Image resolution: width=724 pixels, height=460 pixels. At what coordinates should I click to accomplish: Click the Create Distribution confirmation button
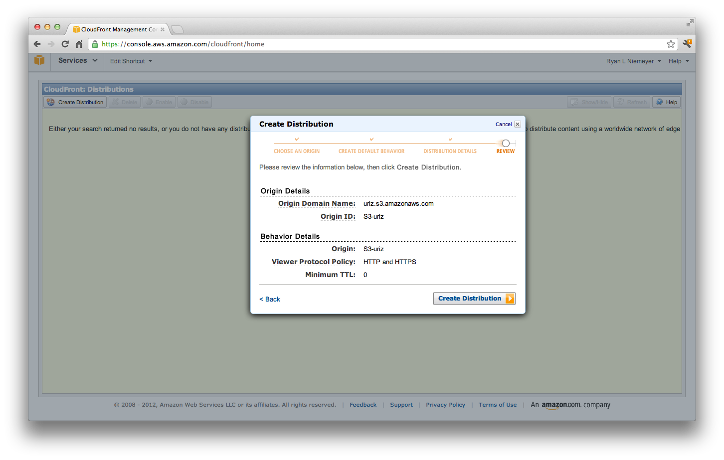click(474, 298)
